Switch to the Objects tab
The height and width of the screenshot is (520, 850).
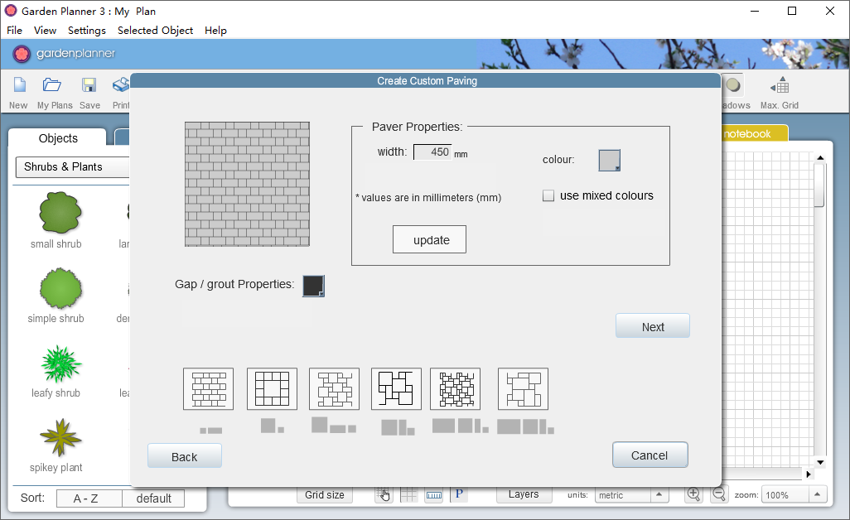point(58,138)
